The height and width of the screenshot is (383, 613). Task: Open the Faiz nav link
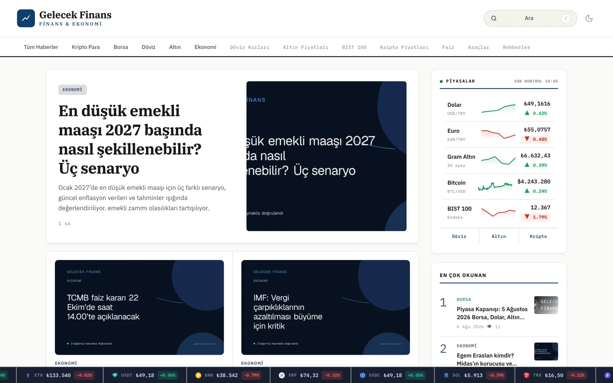448,47
